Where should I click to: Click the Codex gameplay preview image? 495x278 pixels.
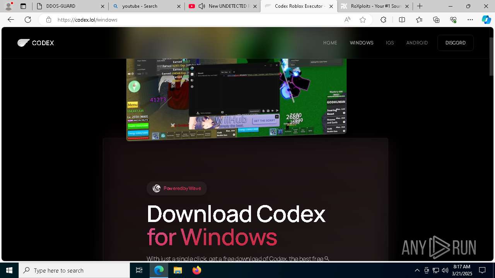click(237, 100)
